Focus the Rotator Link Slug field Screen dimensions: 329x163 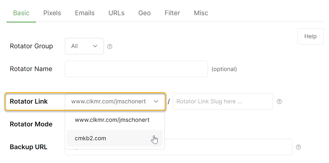coord(223,101)
